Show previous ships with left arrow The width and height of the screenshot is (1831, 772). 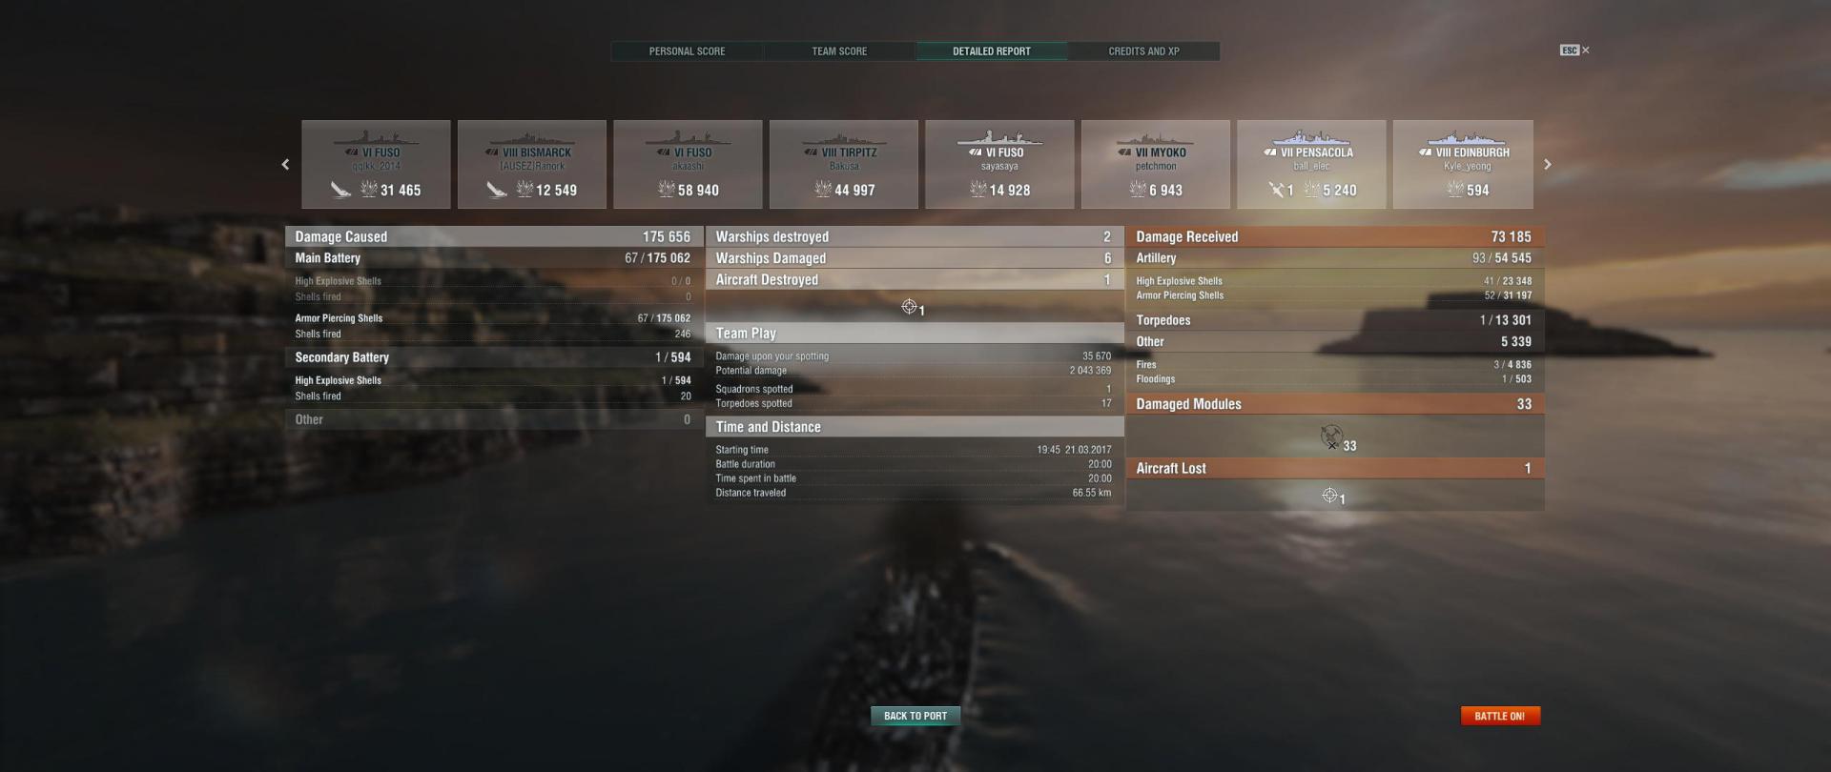[x=285, y=165]
